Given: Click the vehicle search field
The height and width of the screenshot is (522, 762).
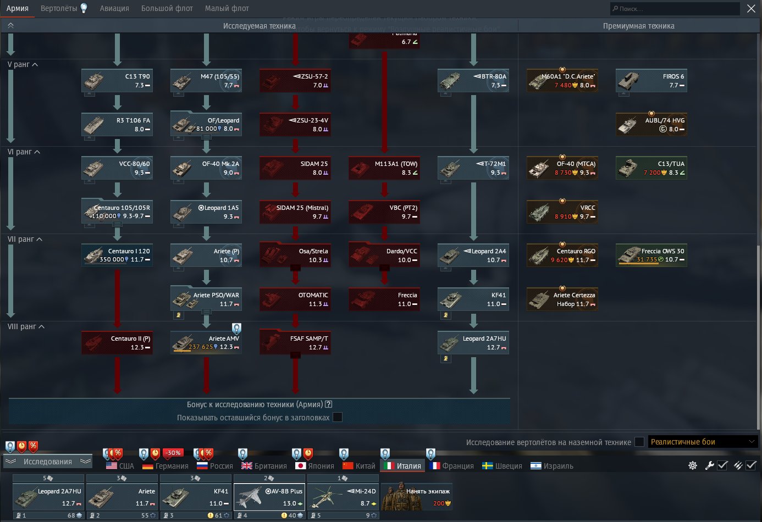Looking at the screenshot, I should (675, 8).
